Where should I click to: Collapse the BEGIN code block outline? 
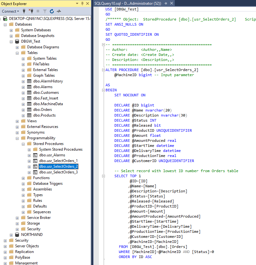pyautogui.click(x=103, y=90)
